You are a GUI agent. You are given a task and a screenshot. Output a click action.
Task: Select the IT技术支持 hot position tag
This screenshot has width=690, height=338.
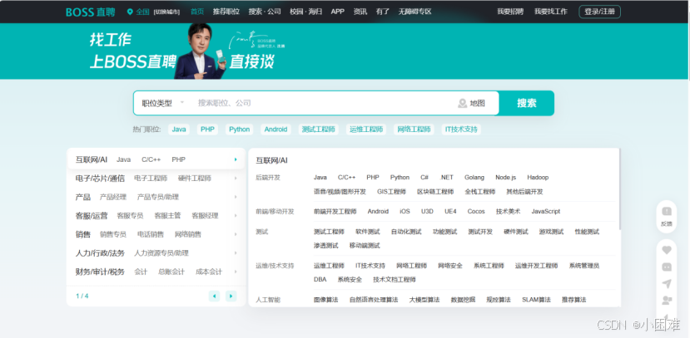pyautogui.click(x=461, y=130)
